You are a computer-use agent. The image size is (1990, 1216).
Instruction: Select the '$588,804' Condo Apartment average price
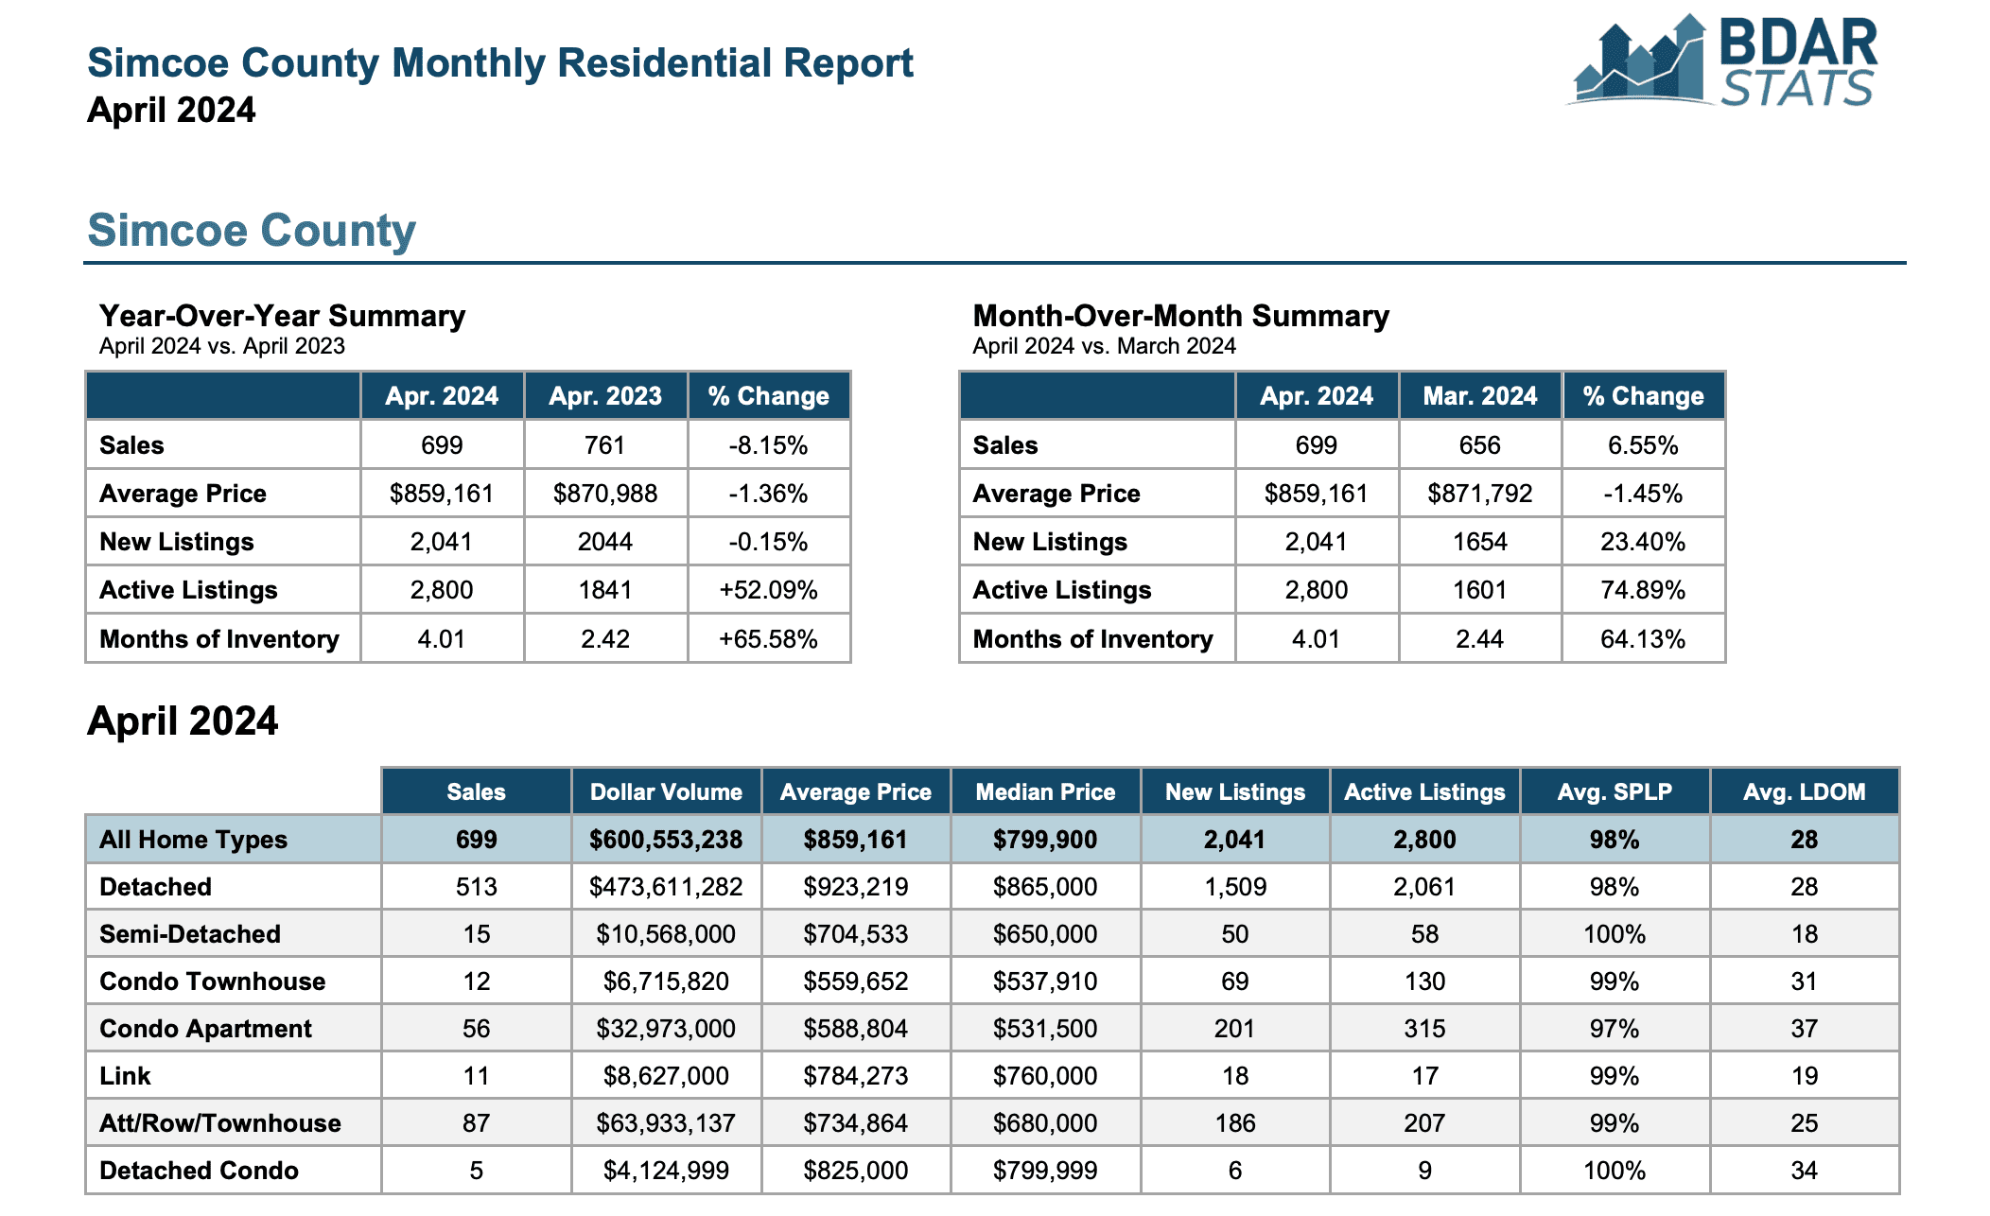(x=856, y=1029)
